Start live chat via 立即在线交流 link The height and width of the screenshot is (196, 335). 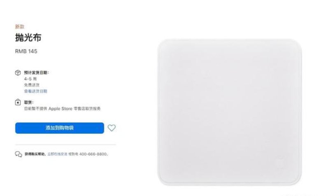pyautogui.click(x=57, y=154)
